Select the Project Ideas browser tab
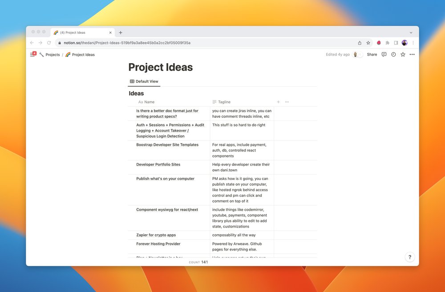Image resolution: width=445 pixels, height=292 pixels. point(83,32)
